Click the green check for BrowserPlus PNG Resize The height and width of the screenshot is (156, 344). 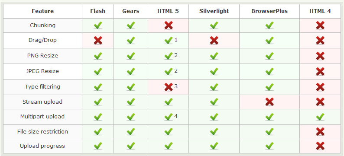tap(269, 56)
